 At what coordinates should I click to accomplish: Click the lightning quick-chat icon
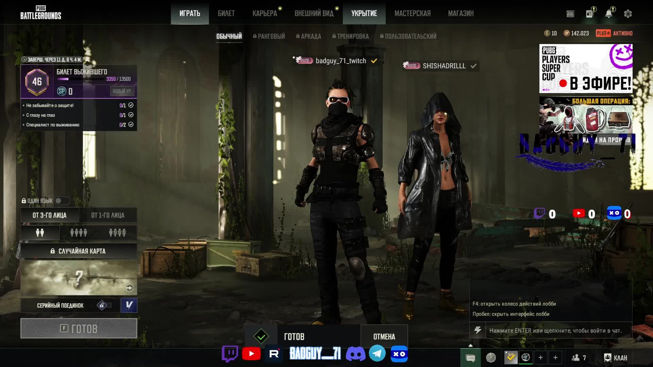click(478, 330)
